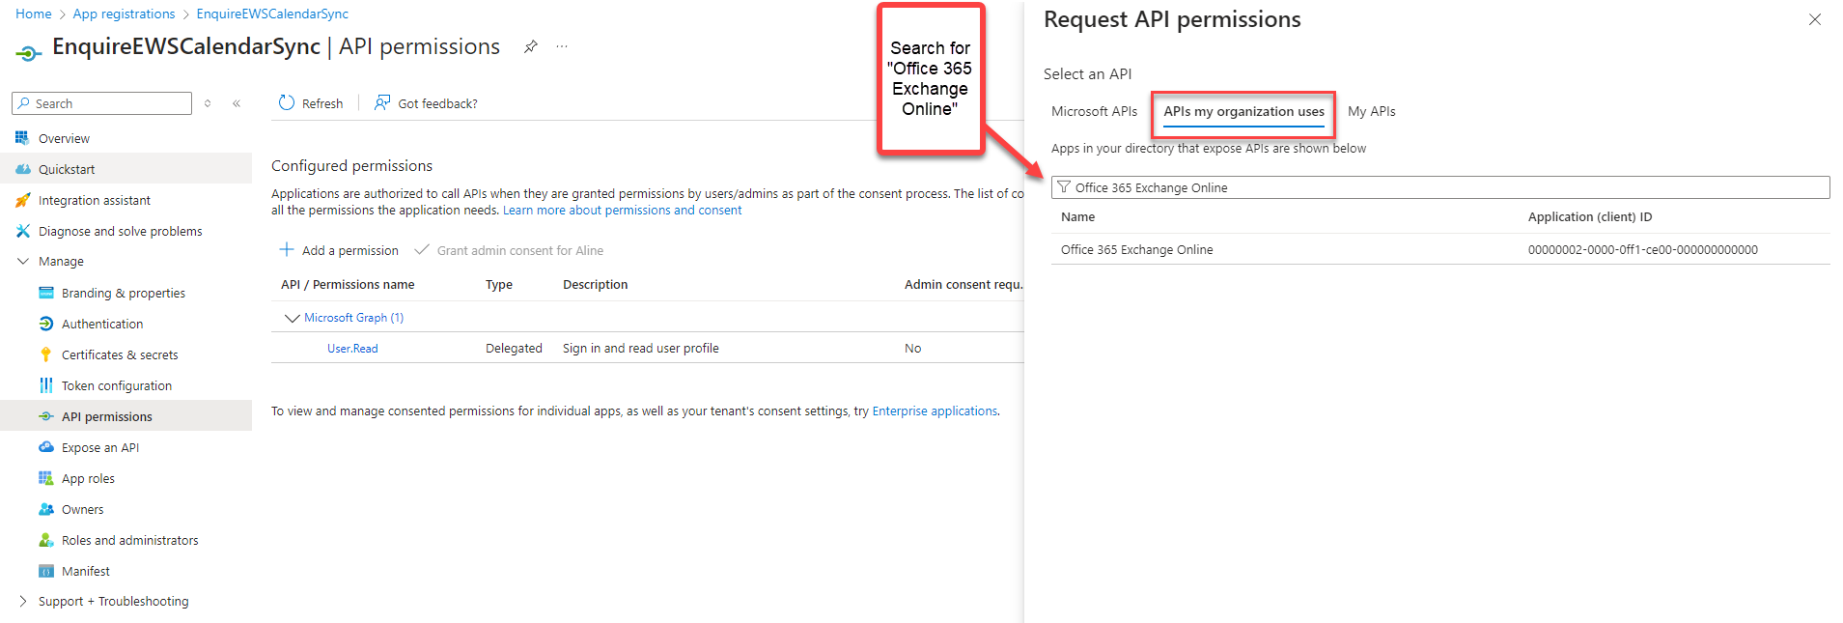The width and height of the screenshot is (1843, 623).
Task: Click the Certificates & secrets key icon
Action: [45, 354]
